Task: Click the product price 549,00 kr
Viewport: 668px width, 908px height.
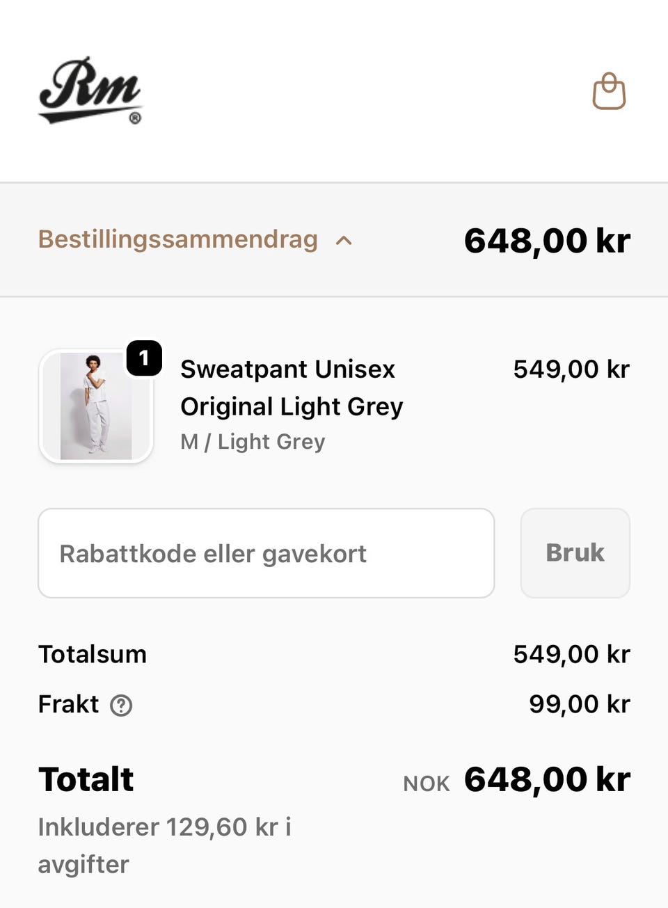Action: tap(571, 369)
